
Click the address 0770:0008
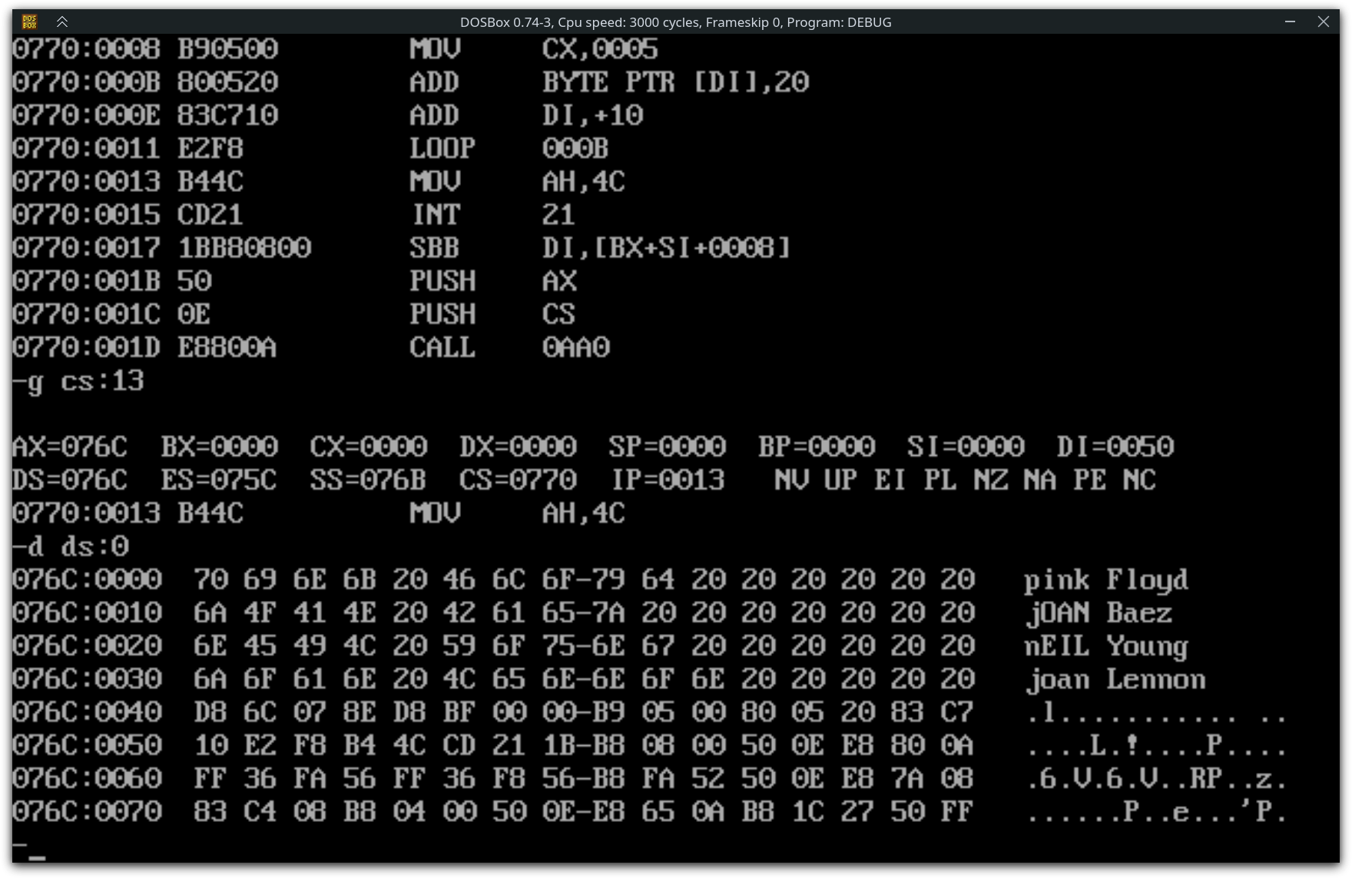[86, 49]
